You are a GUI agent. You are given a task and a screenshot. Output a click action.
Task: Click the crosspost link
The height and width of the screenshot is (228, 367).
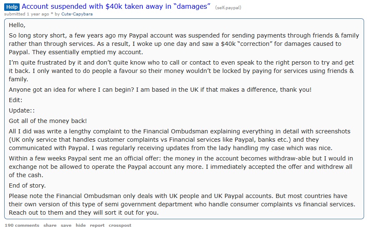tap(120, 225)
